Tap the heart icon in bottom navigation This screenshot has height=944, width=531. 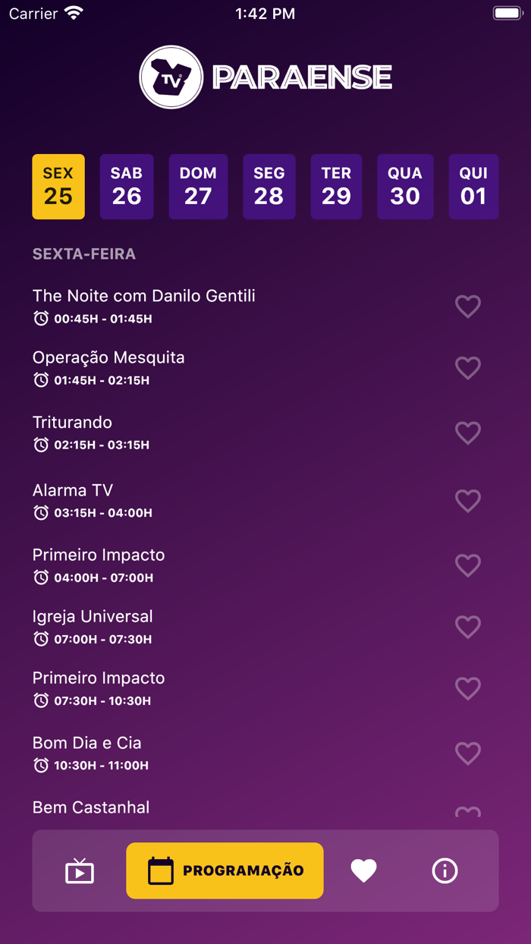click(364, 870)
